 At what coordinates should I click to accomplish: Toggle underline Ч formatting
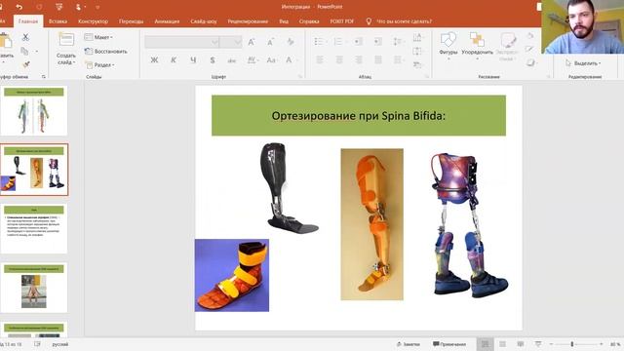pyautogui.click(x=193, y=60)
